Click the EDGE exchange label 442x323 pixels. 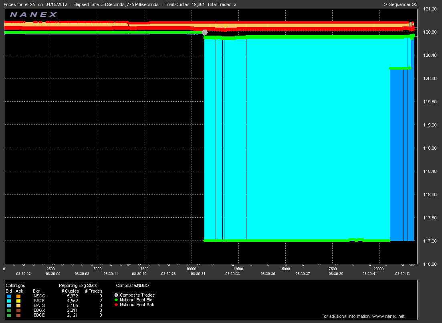pos(39,315)
